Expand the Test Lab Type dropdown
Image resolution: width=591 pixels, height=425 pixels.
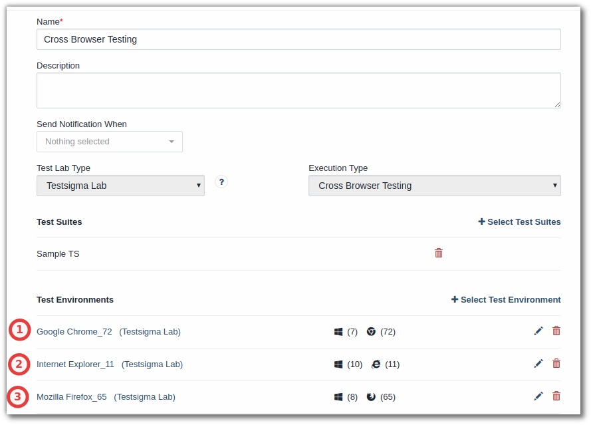[x=120, y=186]
